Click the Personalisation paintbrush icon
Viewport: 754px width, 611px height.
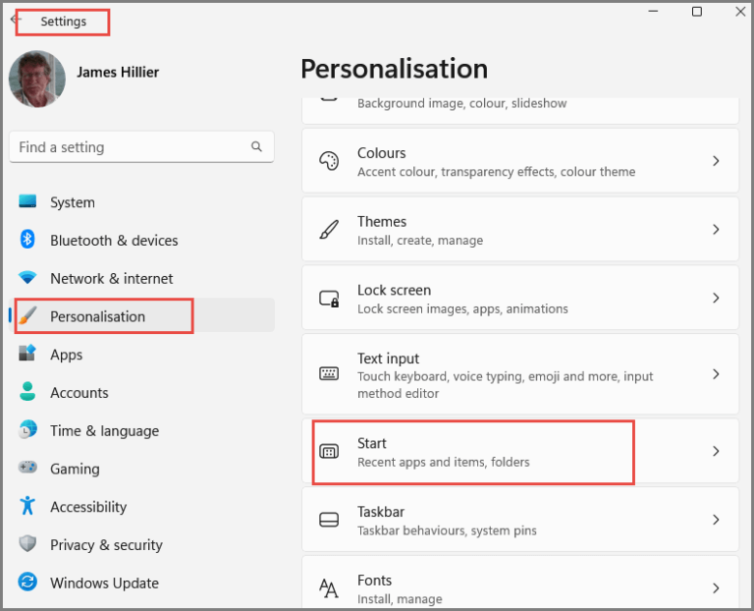click(x=27, y=315)
